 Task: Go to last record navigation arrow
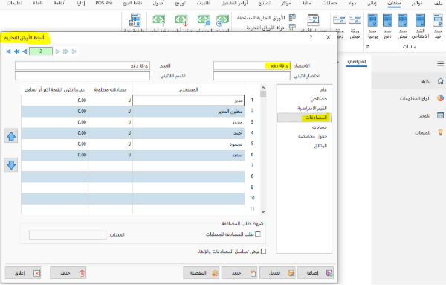(74, 51)
